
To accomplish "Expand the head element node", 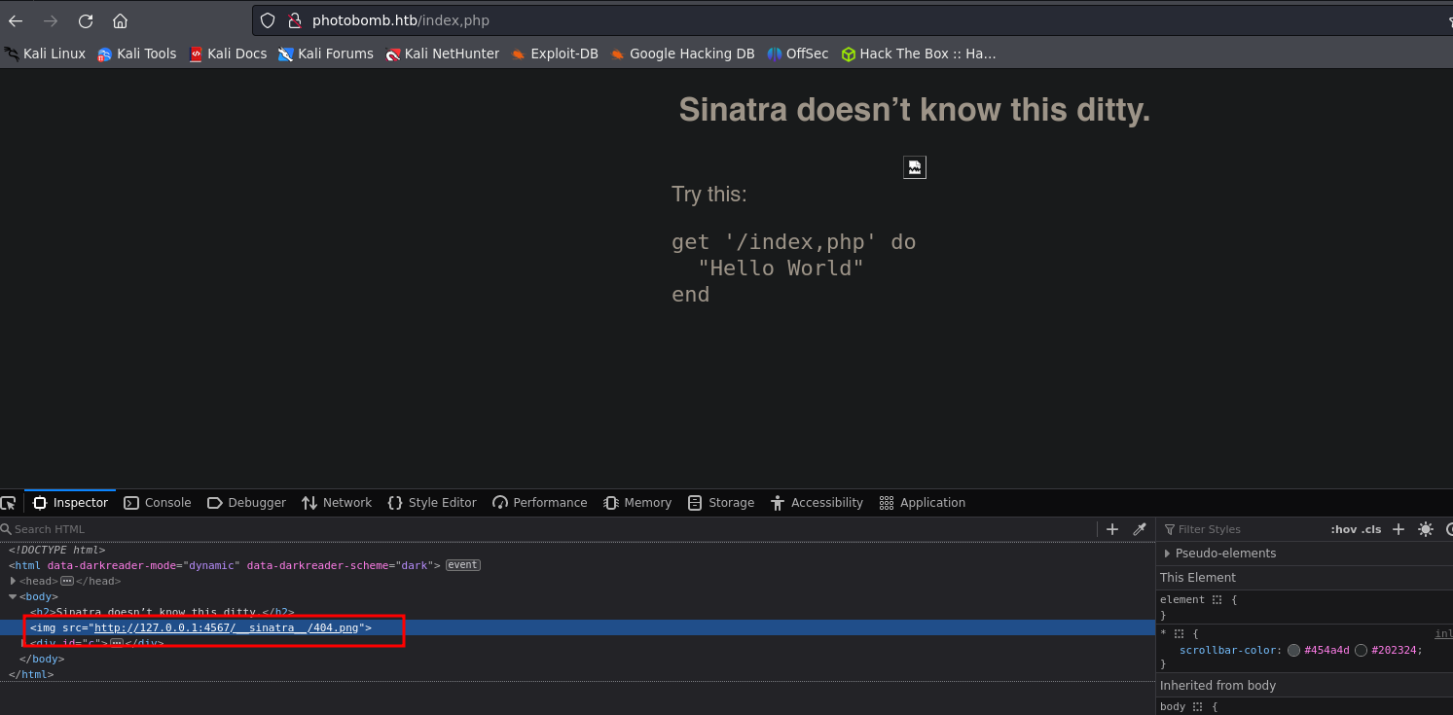I will (14, 581).
